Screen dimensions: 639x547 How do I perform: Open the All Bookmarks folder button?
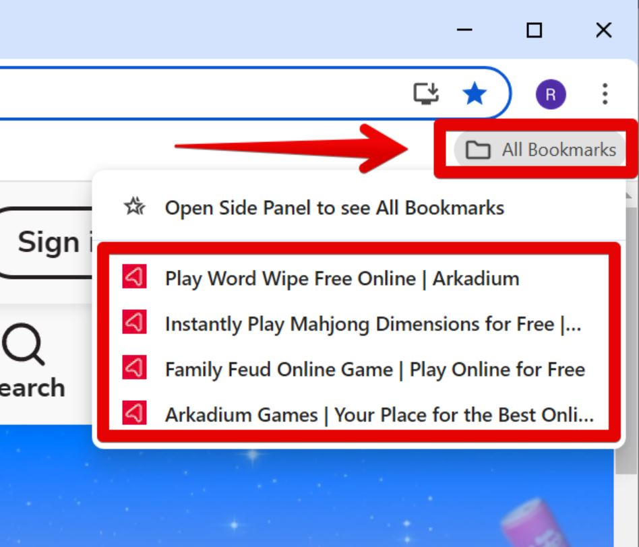(539, 150)
